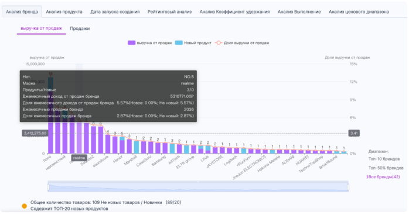Click the Marshall bar in the chart
The width and height of the screenshot is (409, 214).
(x=137, y=147)
